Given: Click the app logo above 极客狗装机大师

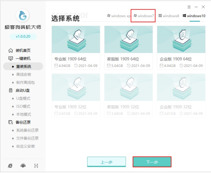Looking at the screenshot, I should tap(23, 15).
